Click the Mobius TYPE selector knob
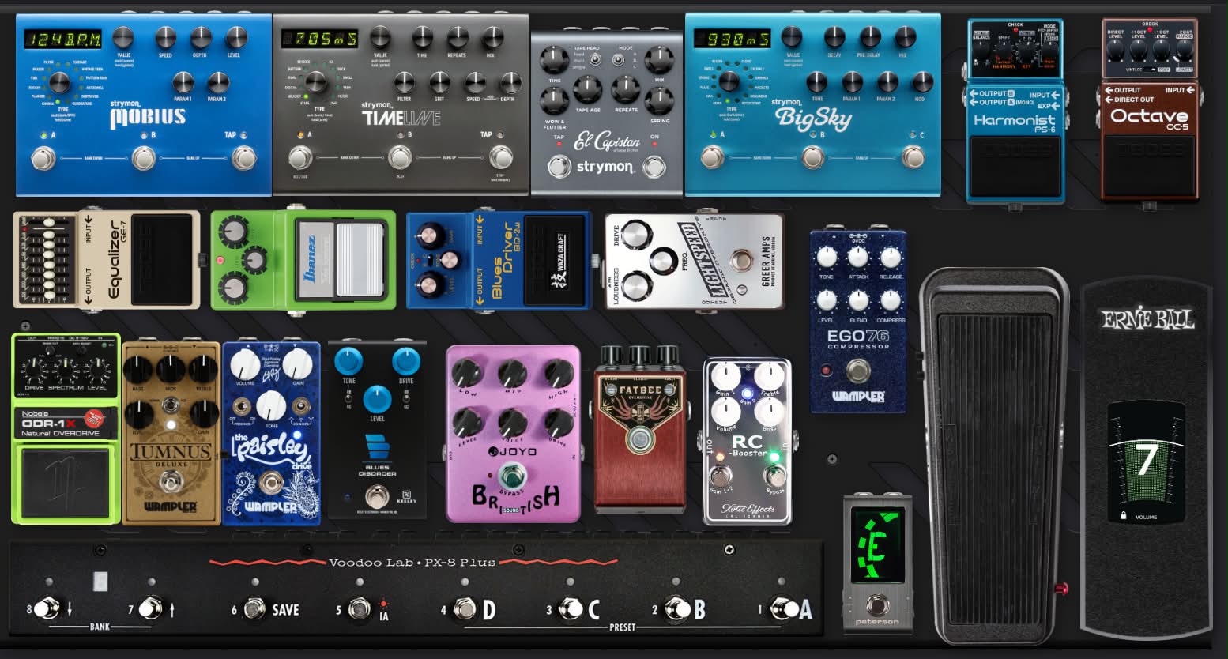This screenshot has height=659, width=1228. tap(59, 83)
